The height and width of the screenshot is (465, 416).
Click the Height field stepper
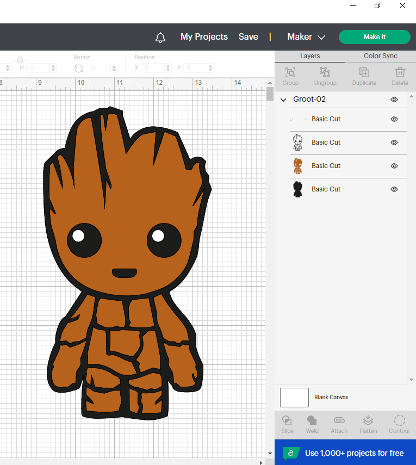point(53,68)
